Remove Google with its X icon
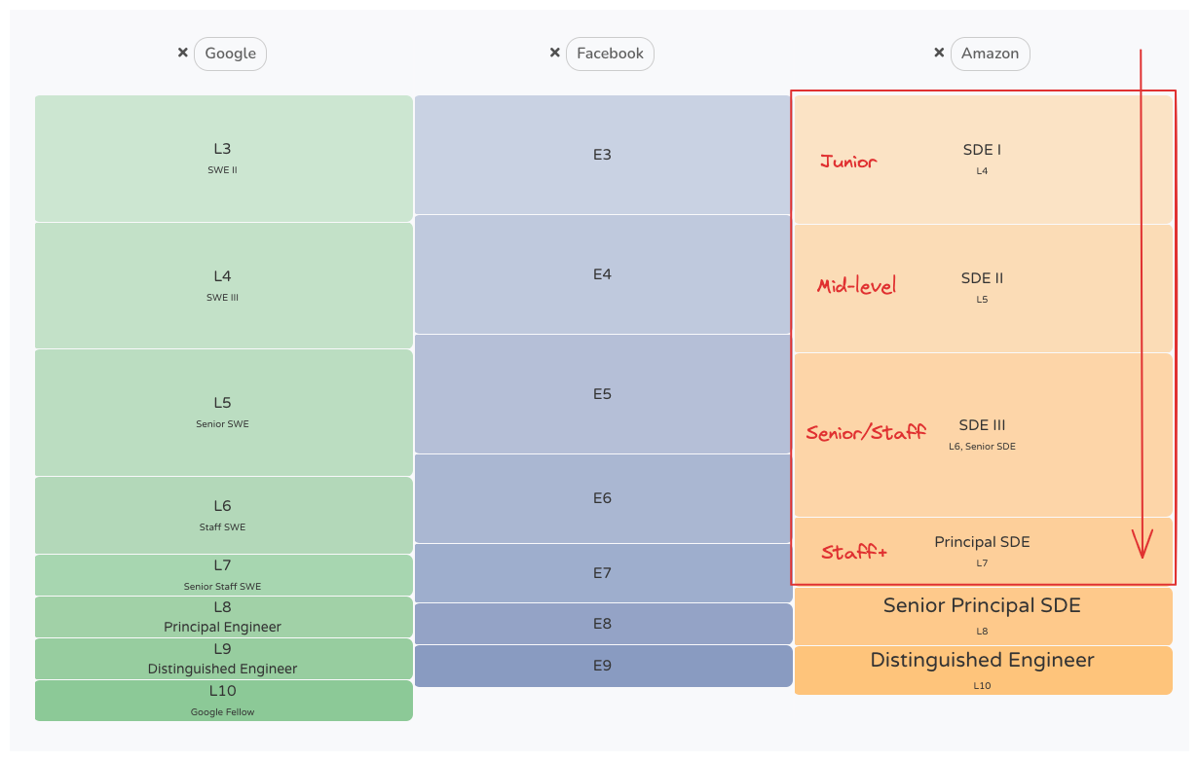 [182, 53]
